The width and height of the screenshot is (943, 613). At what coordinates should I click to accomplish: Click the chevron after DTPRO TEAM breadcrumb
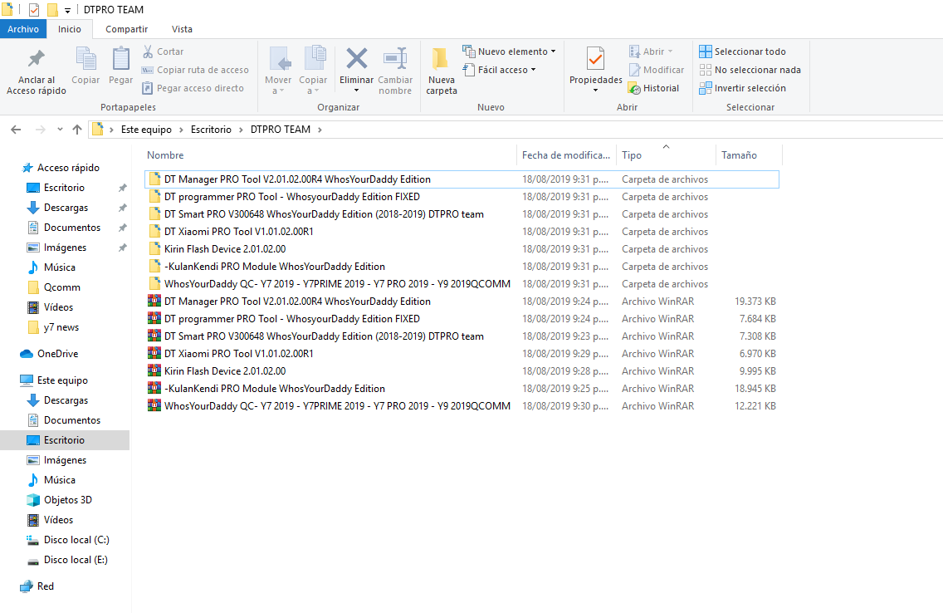[x=320, y=130]
